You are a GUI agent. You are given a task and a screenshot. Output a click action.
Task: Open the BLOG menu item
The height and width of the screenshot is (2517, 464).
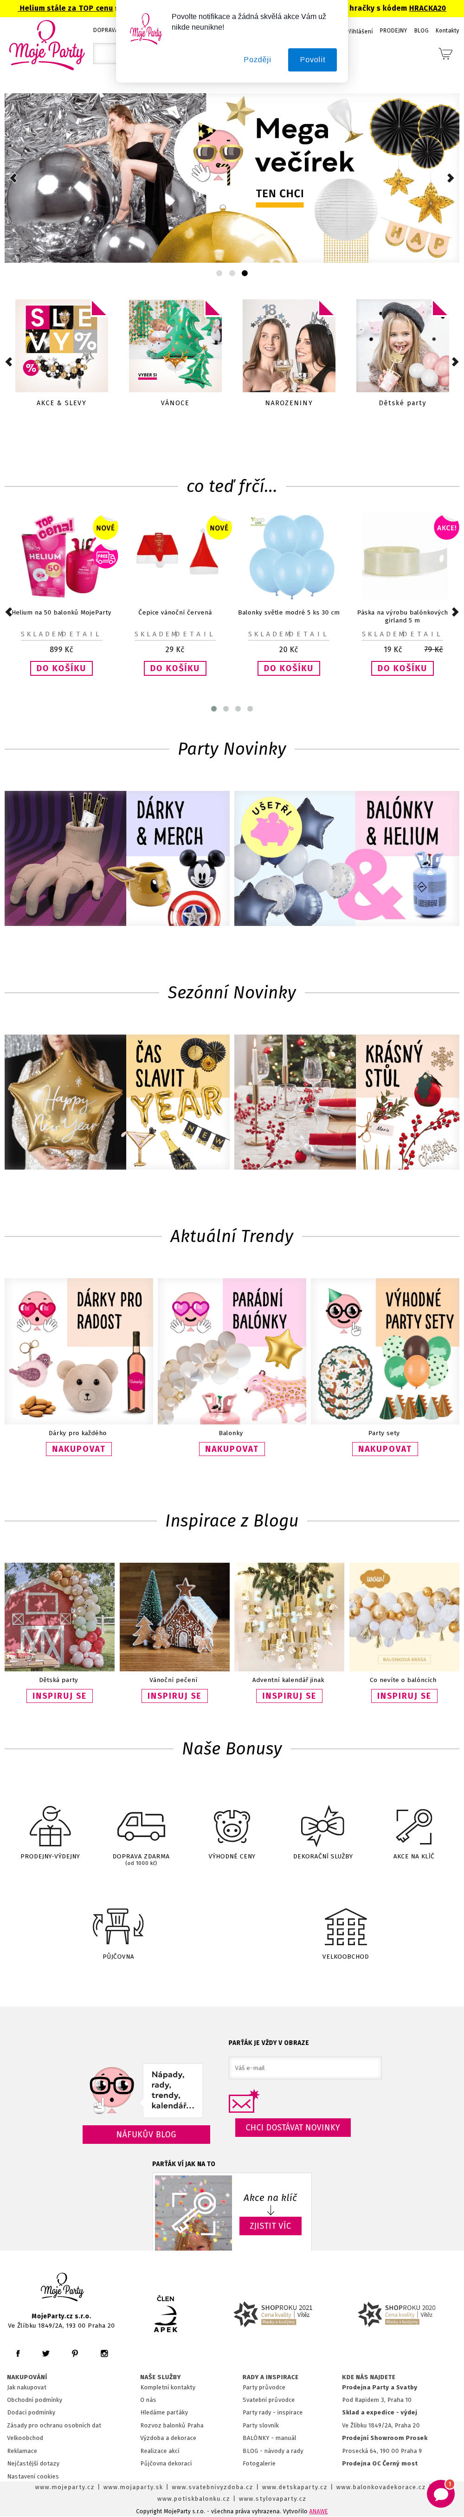click(x=421, y=30)
